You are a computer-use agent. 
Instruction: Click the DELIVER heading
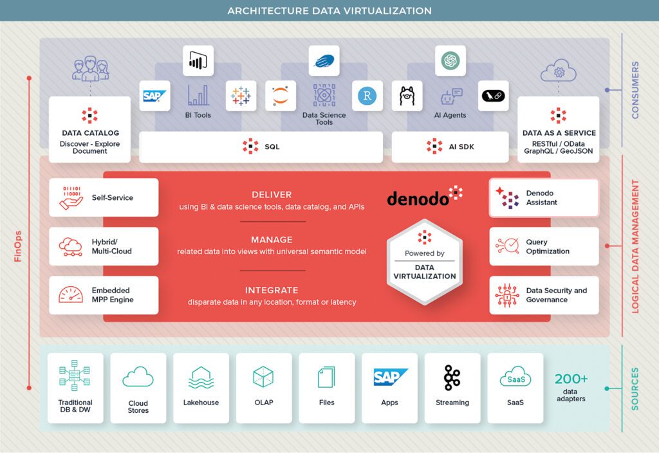[272, 195]
